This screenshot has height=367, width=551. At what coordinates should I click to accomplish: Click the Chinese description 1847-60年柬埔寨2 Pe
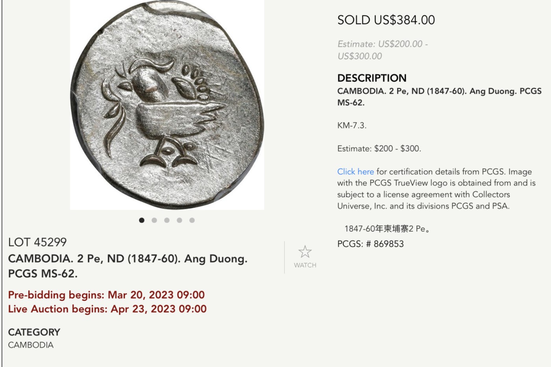[x=387, y=229]
